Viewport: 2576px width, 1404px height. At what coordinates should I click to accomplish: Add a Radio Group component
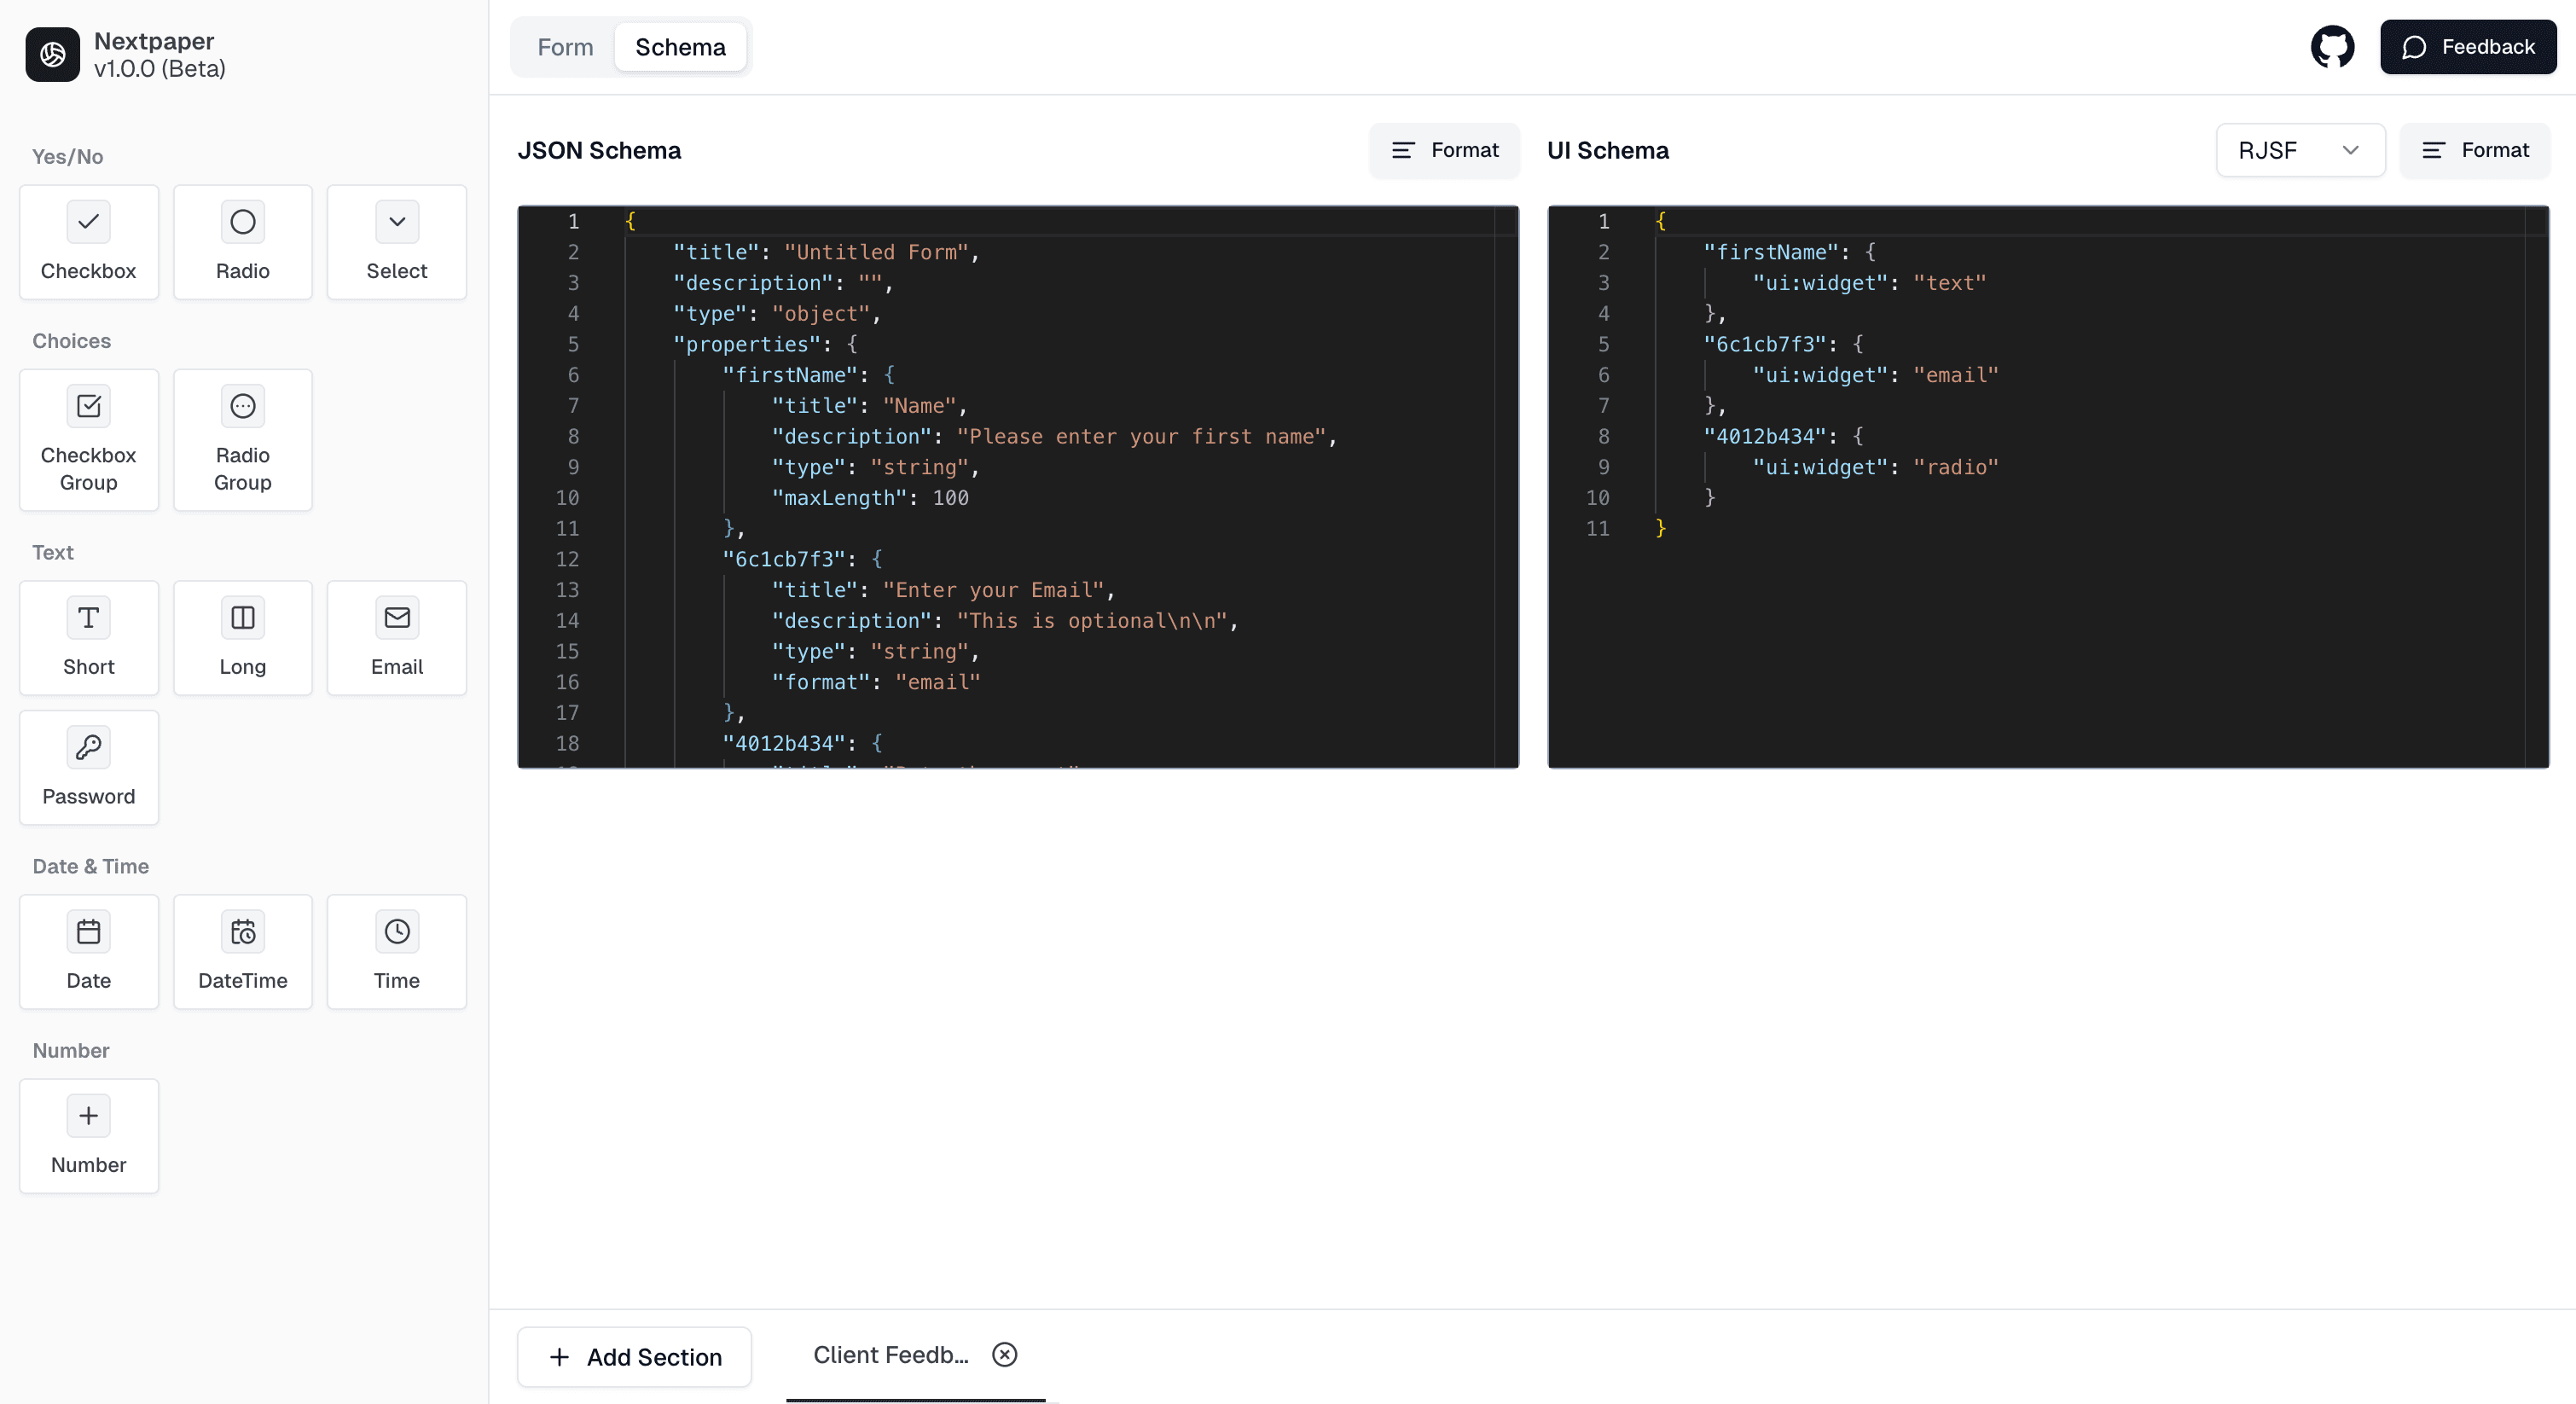click(x=243, y=440)
